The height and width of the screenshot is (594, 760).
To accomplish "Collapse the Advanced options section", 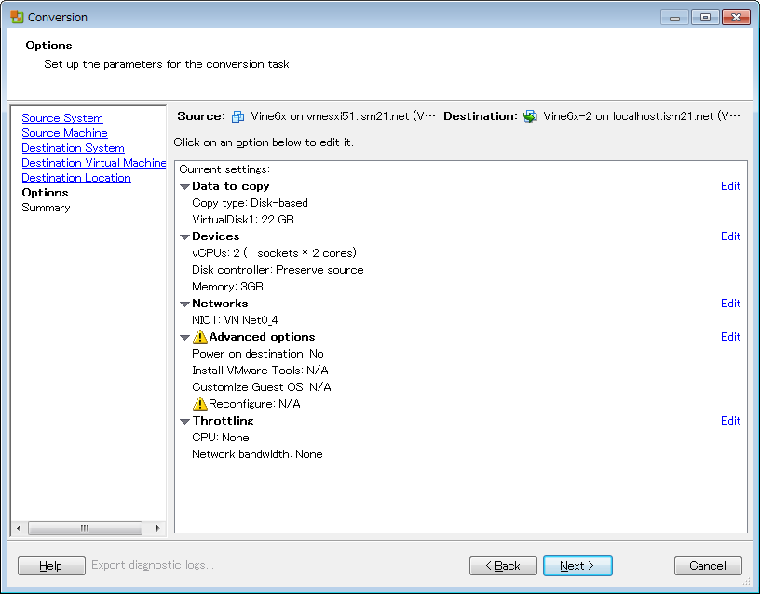I will click(184, 338).
